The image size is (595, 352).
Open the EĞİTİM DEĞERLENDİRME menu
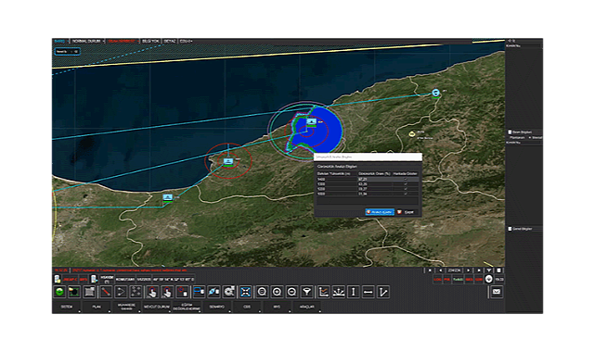pos(187,307)
